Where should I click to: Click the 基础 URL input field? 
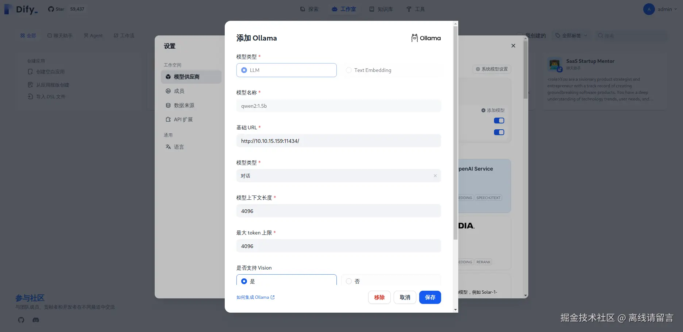pyautogui.click(x=339, y=141)
